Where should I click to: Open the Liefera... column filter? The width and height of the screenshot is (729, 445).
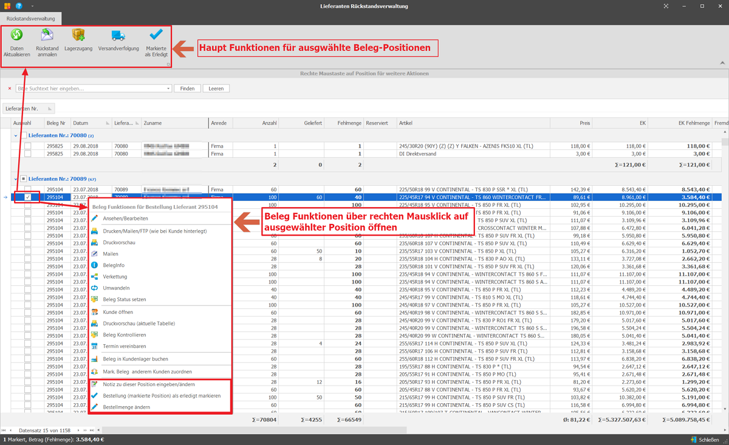click(x=137, y=123)
